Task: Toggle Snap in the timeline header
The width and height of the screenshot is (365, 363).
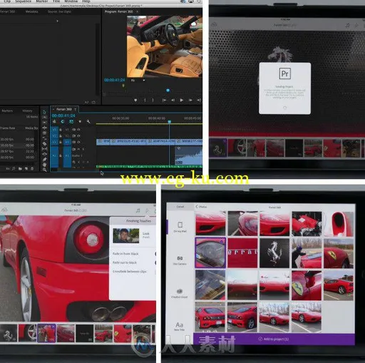Action: tap(63, 121)
